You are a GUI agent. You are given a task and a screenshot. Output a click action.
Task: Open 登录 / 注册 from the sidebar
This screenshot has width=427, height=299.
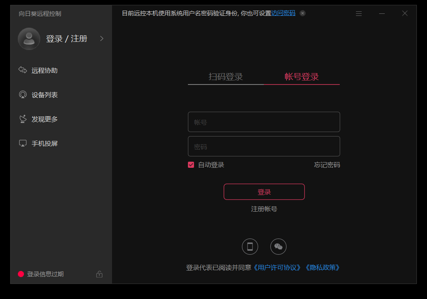point(67,39)
